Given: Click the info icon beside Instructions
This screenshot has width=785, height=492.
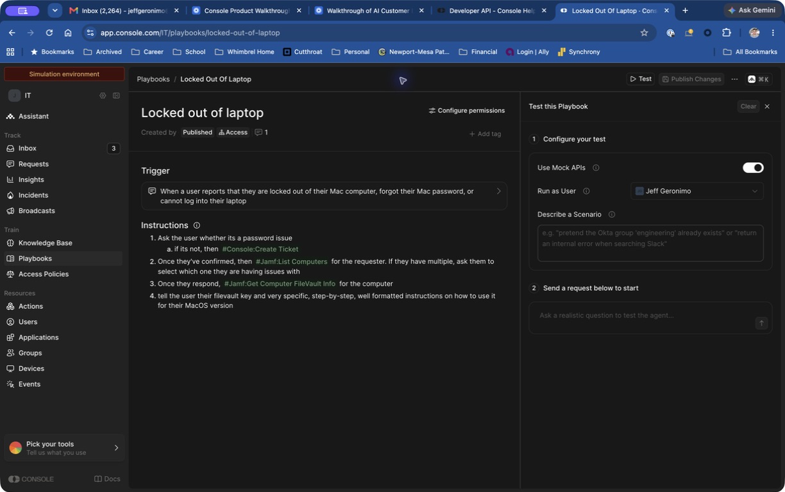Looking at the screenshot, I should click(197, 225).
